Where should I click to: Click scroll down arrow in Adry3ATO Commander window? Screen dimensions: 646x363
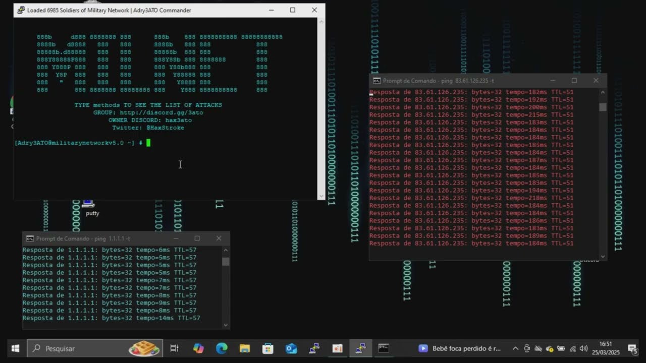321,196
